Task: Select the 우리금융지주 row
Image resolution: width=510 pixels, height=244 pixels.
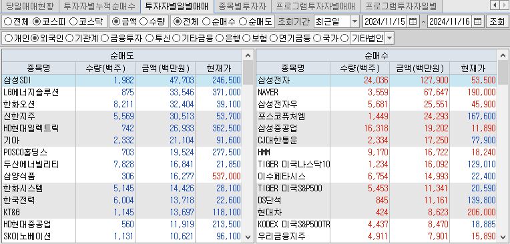Action: (x=376, y=236)
